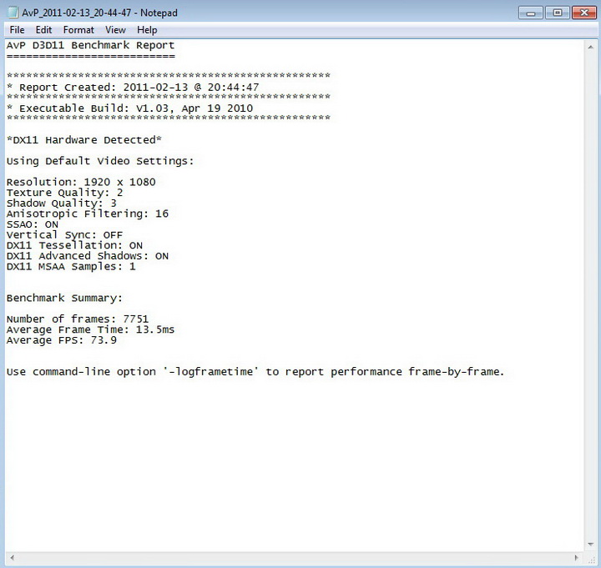Image resolution: width=601 pixels, height=568 pixels.
Task: Open the View menu
Action: point(115,30)
